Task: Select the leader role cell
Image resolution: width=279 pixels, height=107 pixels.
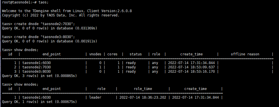Action: click(95, 97)
